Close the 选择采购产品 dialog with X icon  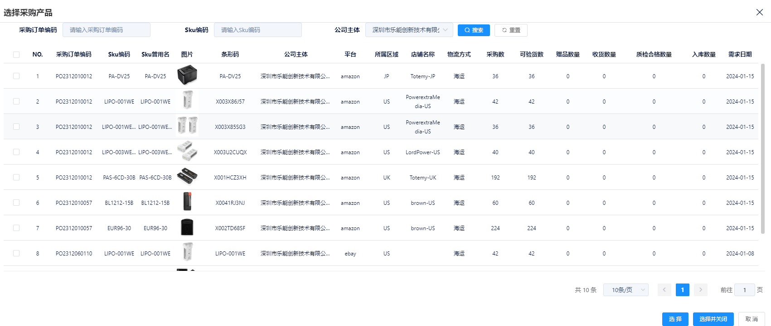pos(760,12)
